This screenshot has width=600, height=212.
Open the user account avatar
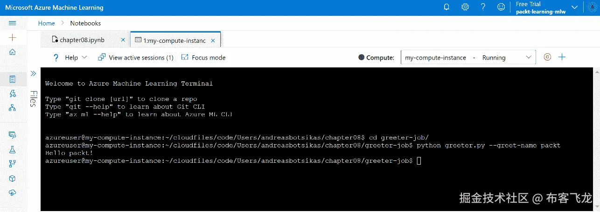[x=592, y=7]
